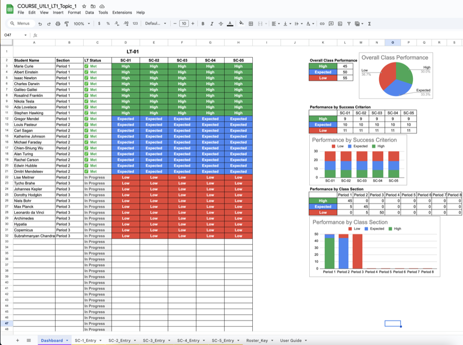Screen dimensions: 463x345
Task: Click the Insert chart icon
Action: [x=340, y=24]
